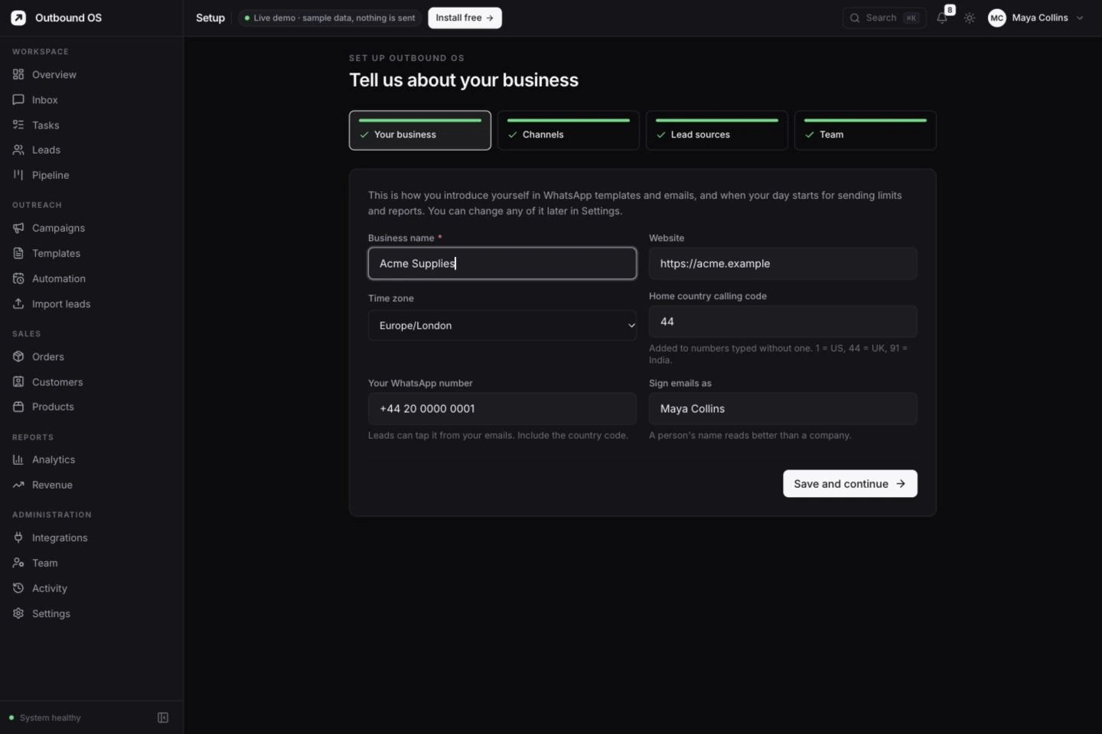Switch to the Your business step tab
The image size is (1102, 734).
coord(420,130)
